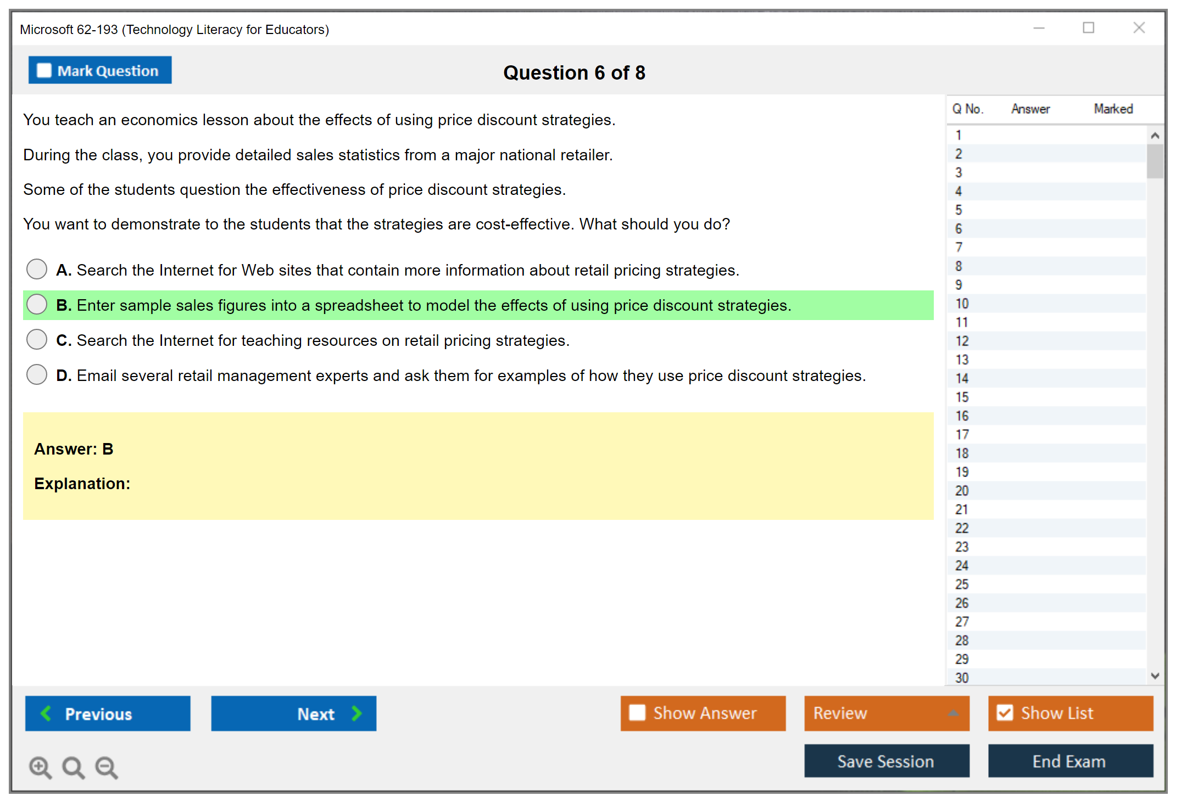Toggle the Mark Question checkbox
This screenshot has height=807, width=1181.
point(44,70)
